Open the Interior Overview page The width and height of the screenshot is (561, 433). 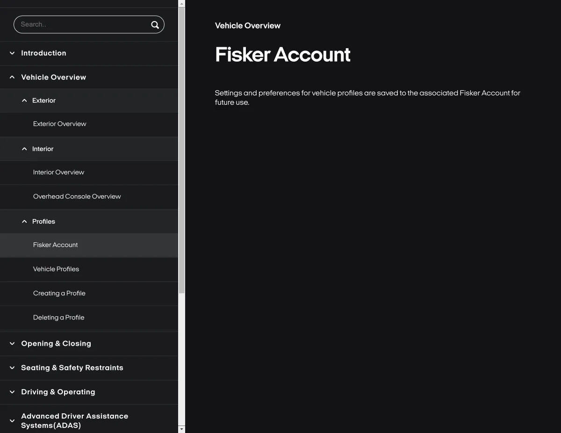tap(58, 172)
